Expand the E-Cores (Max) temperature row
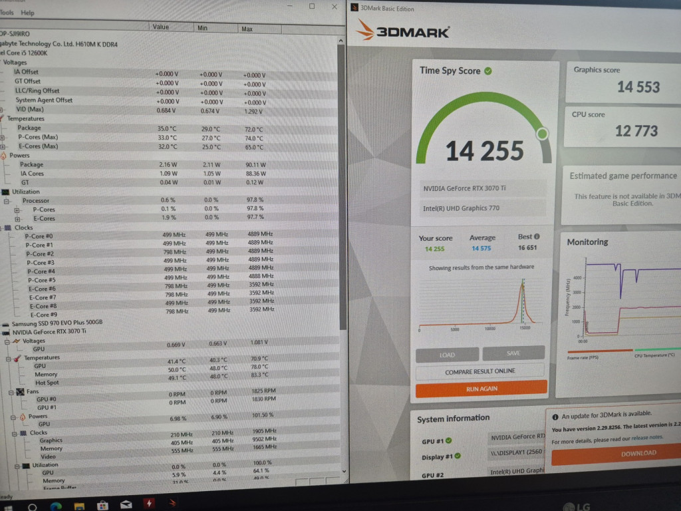This screenshot has width=681, height=511. pos(3,146)
